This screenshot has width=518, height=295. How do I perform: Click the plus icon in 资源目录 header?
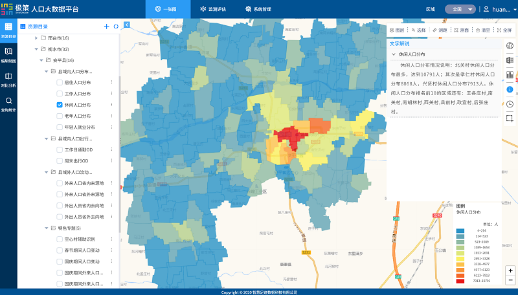106,27
